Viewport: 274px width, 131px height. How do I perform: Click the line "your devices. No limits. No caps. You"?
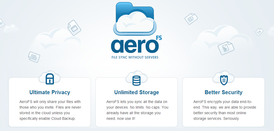pyautogui.click(x=137, y=107)
